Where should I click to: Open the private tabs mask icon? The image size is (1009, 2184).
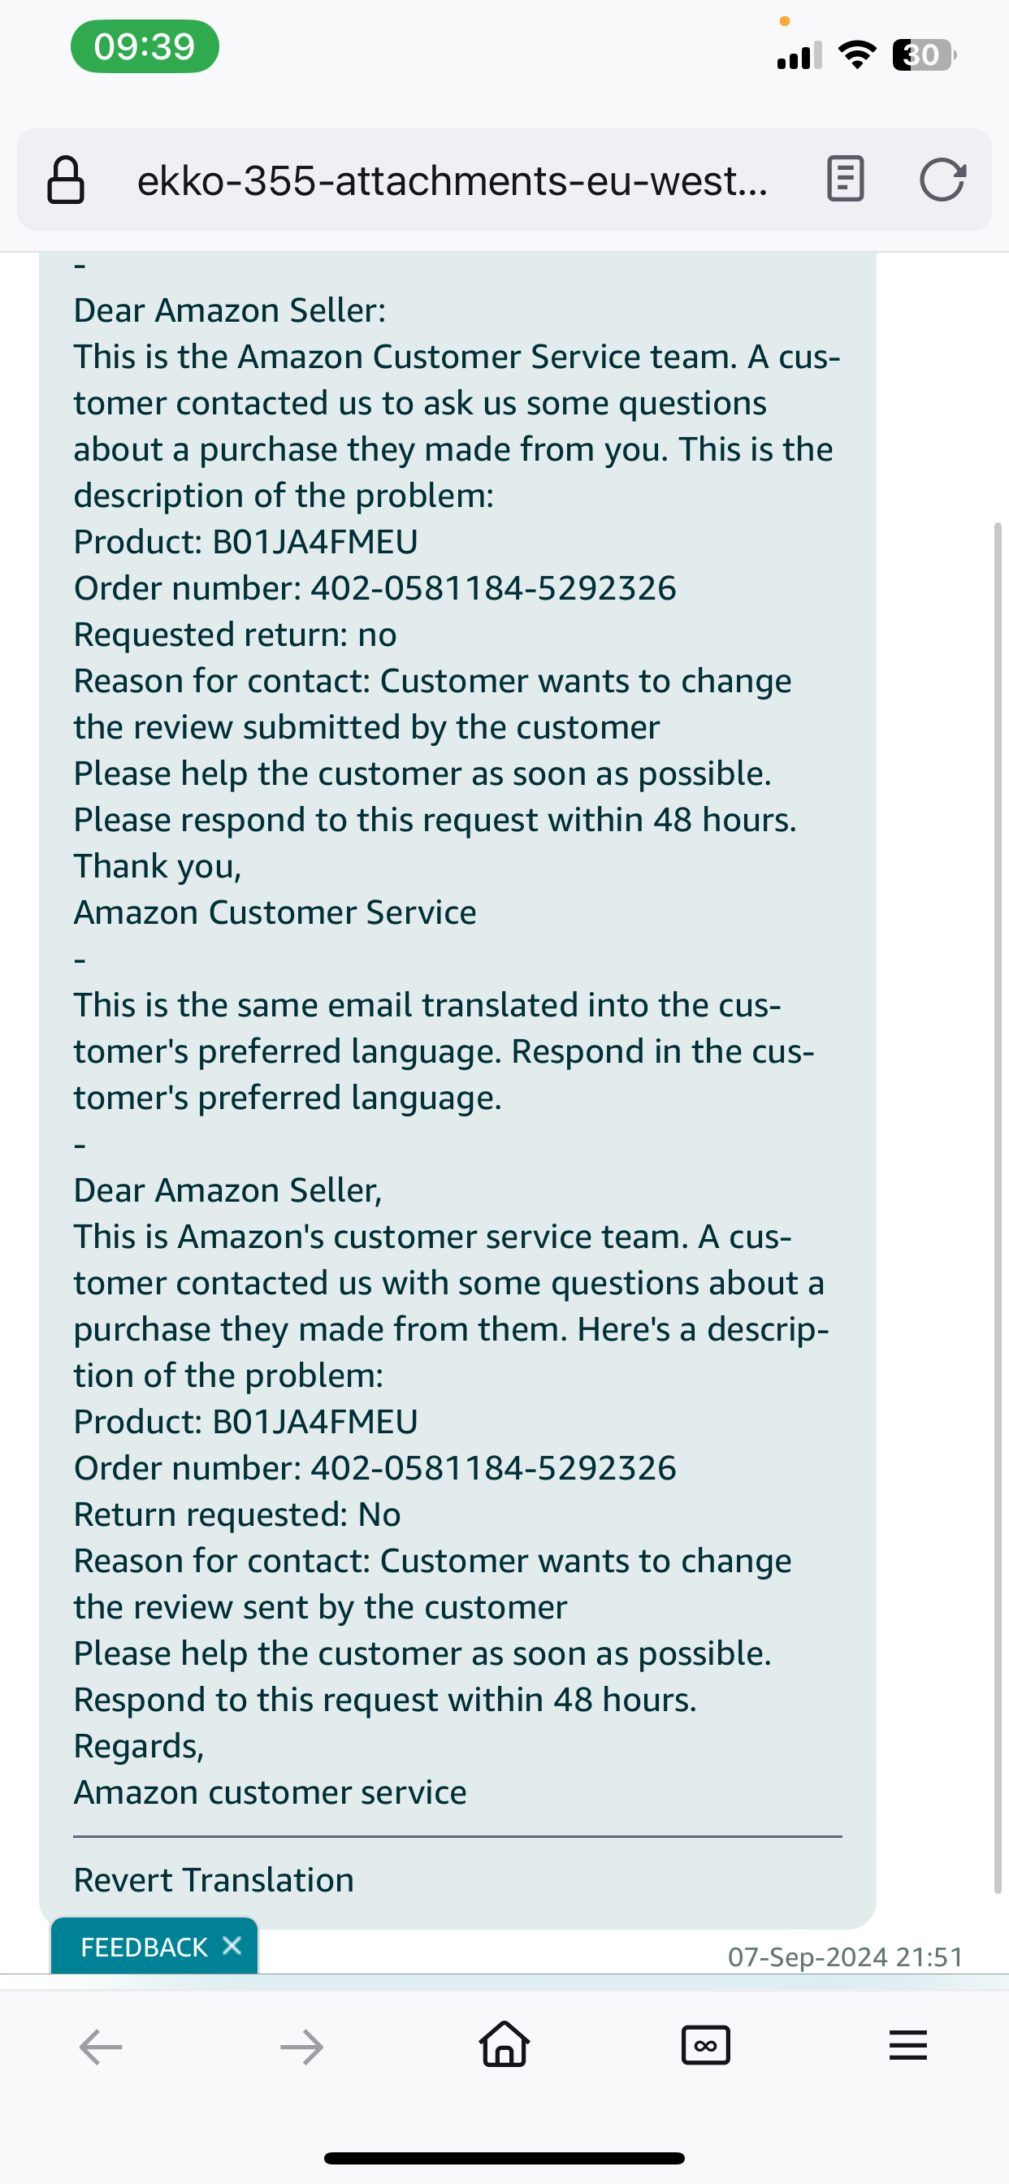pyautogui.click(x=705, y=2046)
